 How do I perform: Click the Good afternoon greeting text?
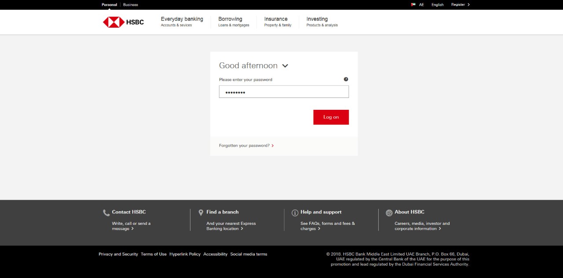point(248,65)
